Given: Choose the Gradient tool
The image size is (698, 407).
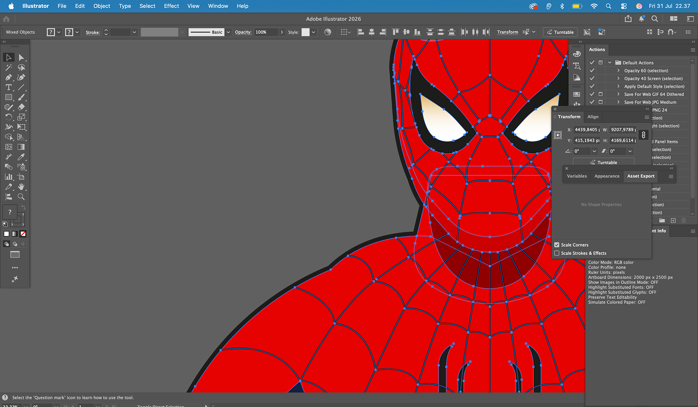Looking at the screenshot, I should 21,147.
